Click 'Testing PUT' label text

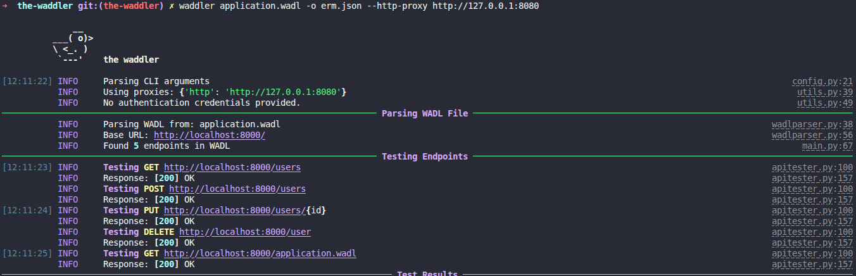131,211
